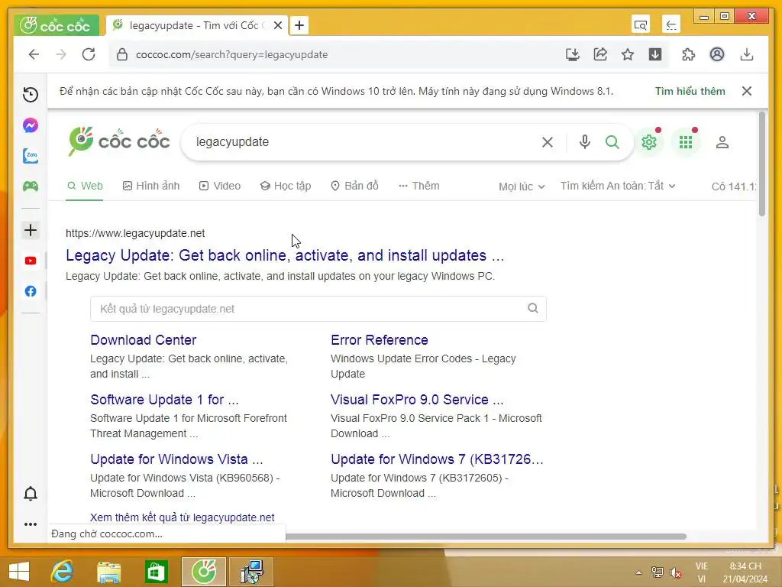Switch to Học tập results tab
782x587 pixels.
[x=286, y=186]
